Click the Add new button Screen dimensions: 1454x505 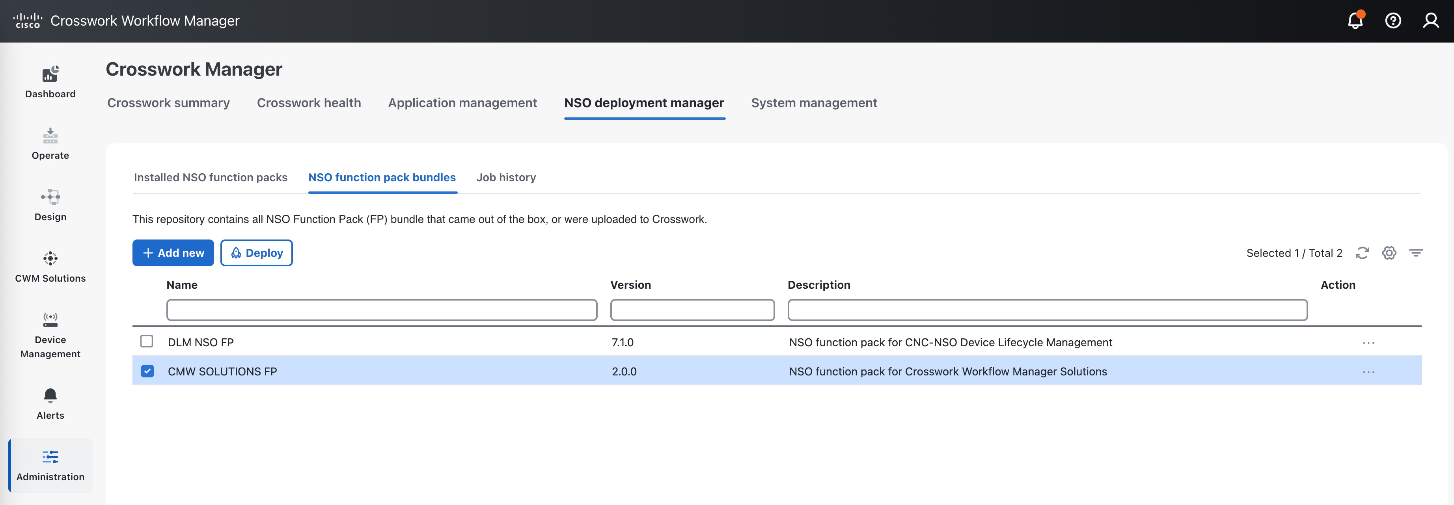173,253
